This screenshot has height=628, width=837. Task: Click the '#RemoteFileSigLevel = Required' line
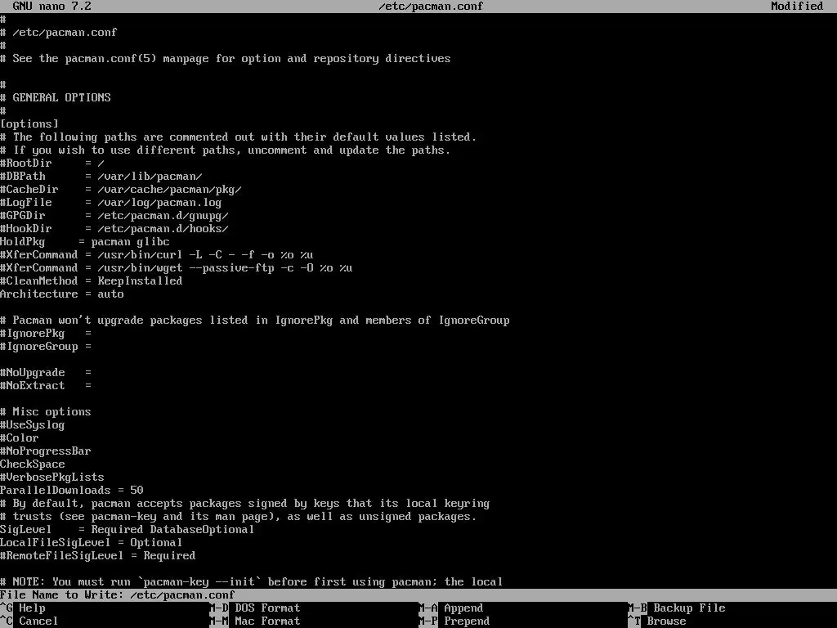98,556
